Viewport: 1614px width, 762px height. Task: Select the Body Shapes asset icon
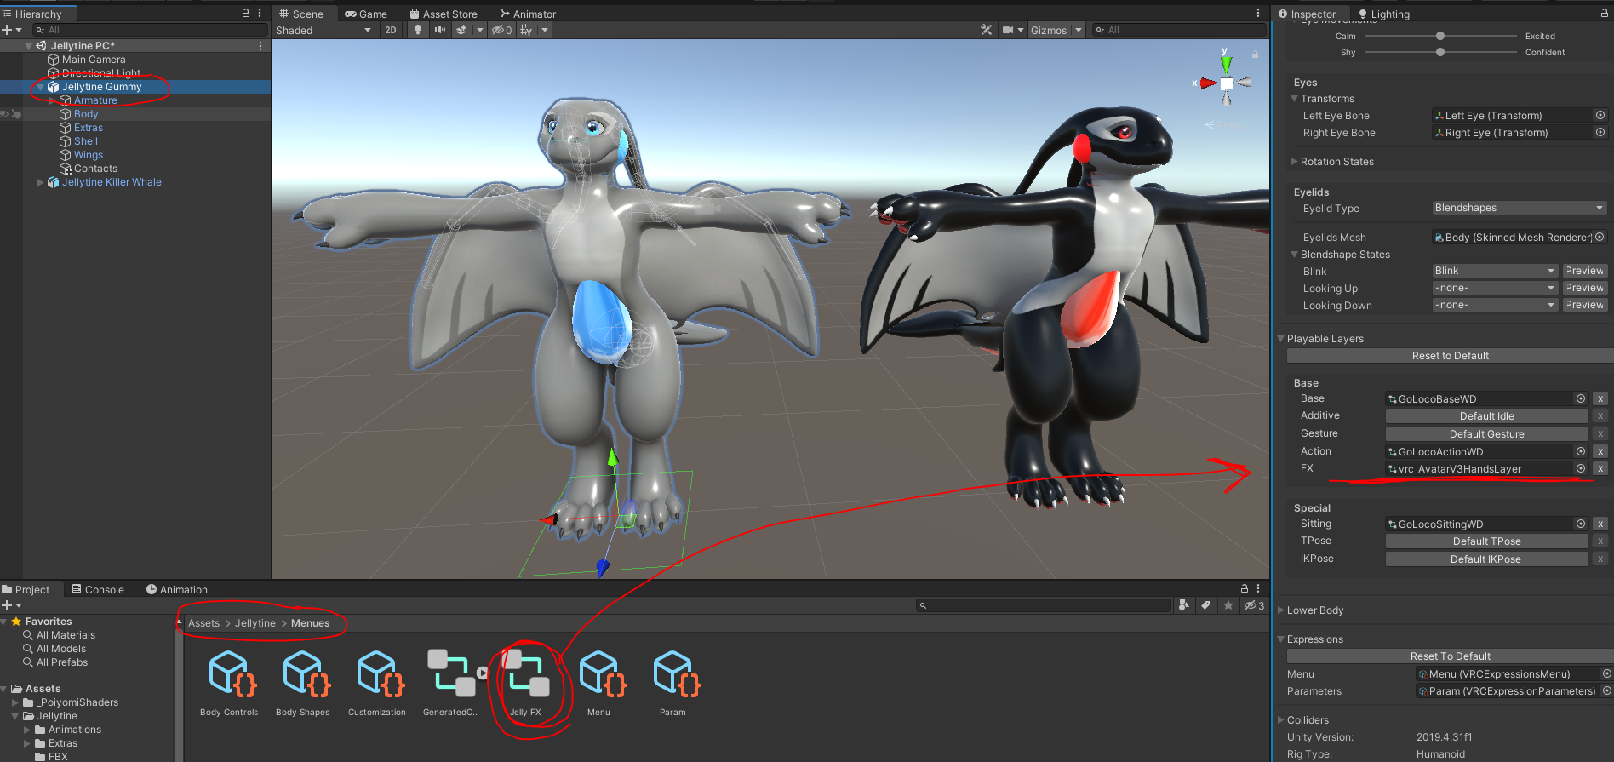point(305,673)
